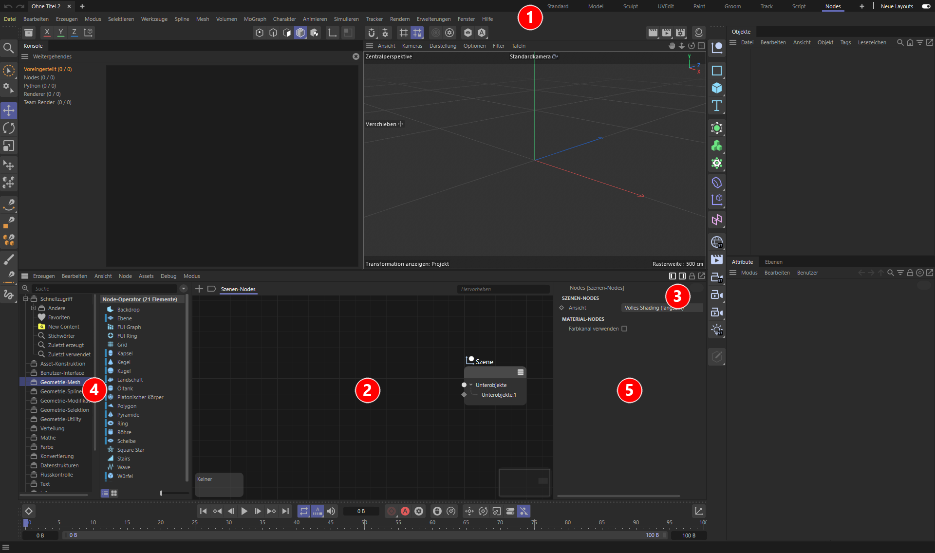This screenshot has height=553, width=935.
Task: Collapse the Schnellzugriff tree node
Action: (26, 299)
